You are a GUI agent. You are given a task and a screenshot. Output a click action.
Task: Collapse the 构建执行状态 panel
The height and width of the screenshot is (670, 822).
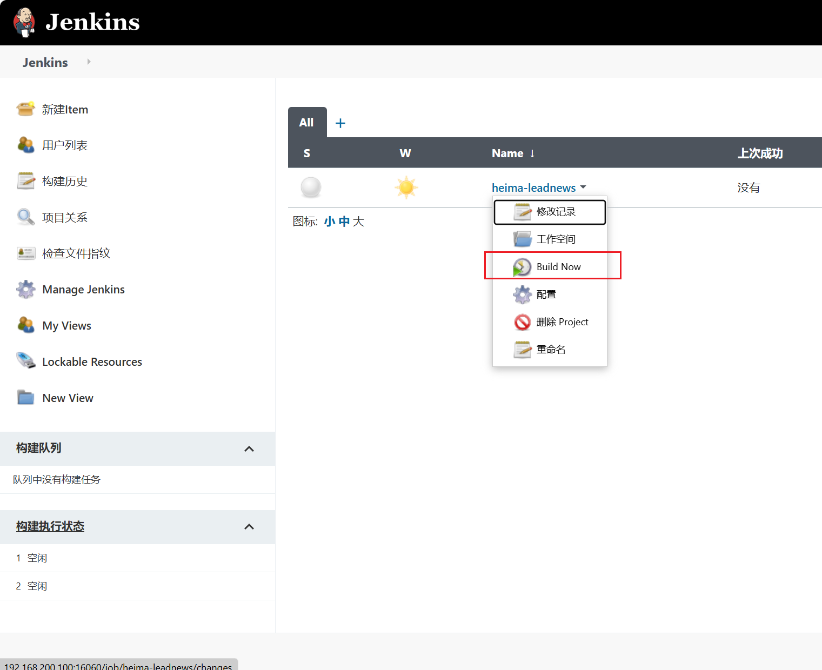[x=249, y=527]
